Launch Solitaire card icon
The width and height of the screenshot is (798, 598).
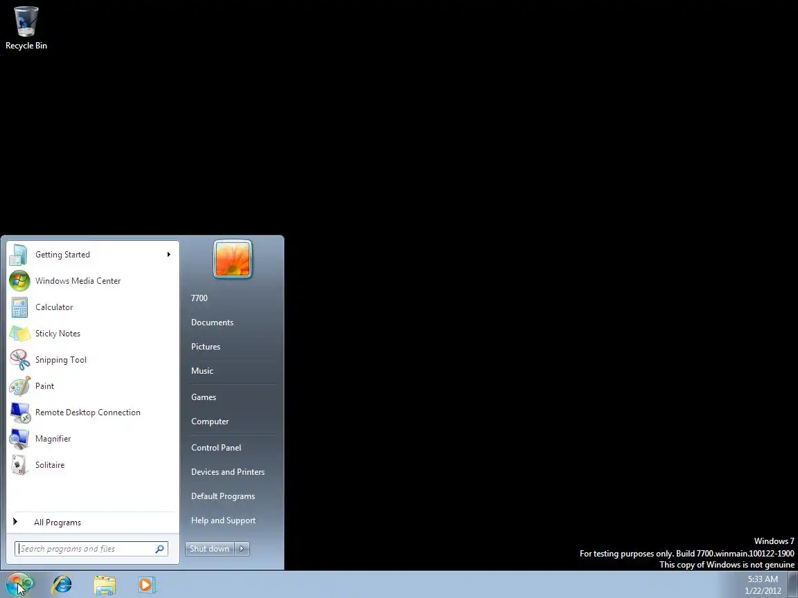tap(19, 465)
